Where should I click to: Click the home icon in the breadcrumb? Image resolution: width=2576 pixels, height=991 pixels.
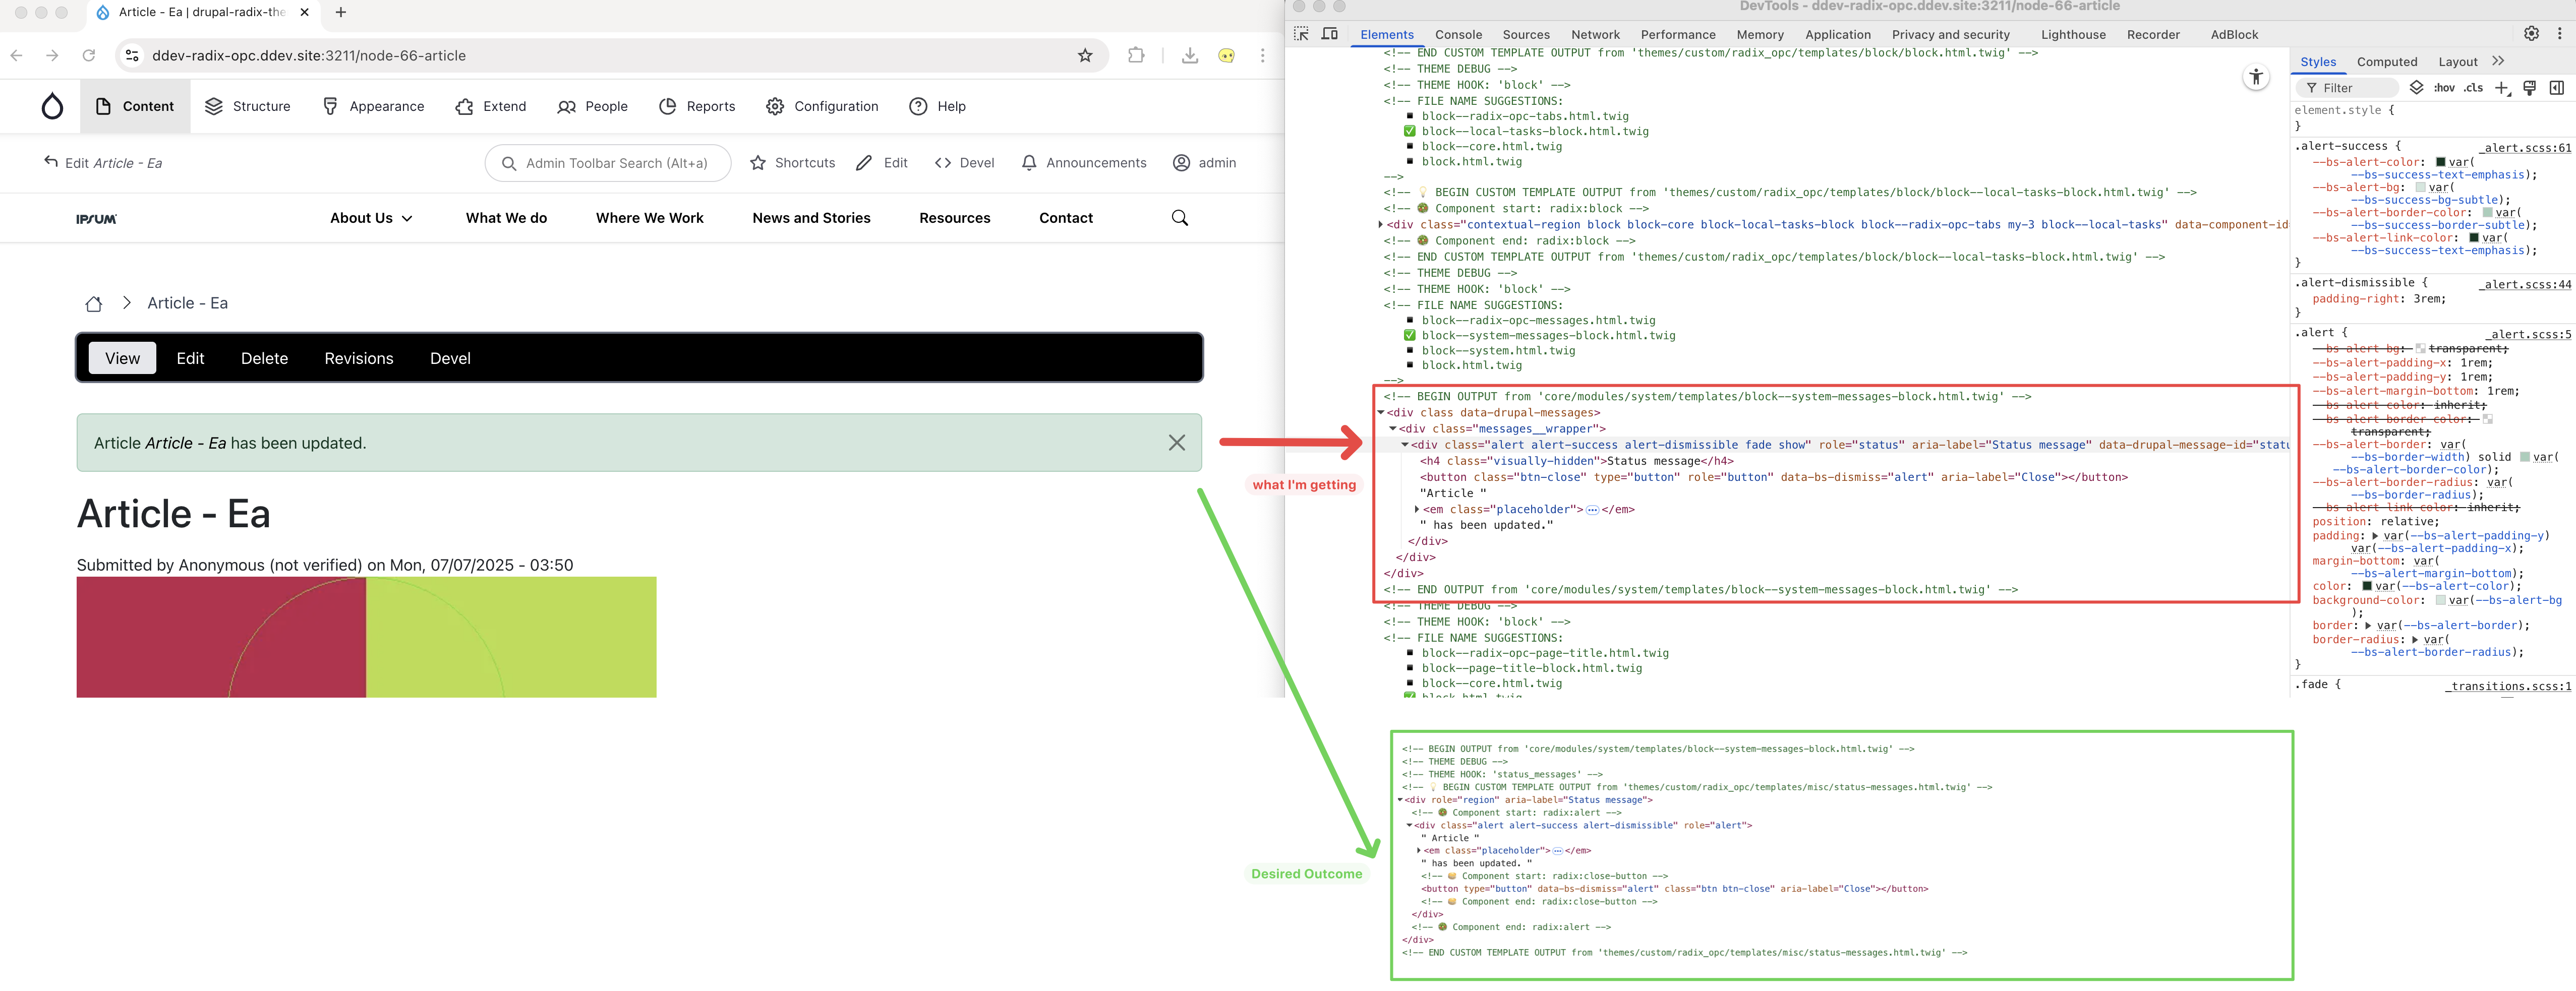tap(94, 304)
